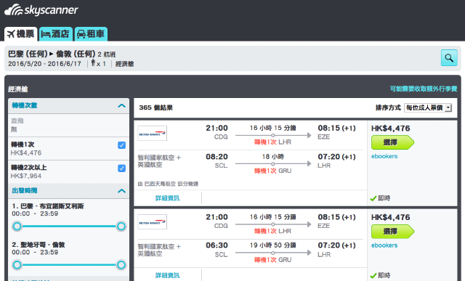
Task: Move right handle of 巴黎 - 布宜諾斯艾利斯 slider
Action: (x=121, y=227)
